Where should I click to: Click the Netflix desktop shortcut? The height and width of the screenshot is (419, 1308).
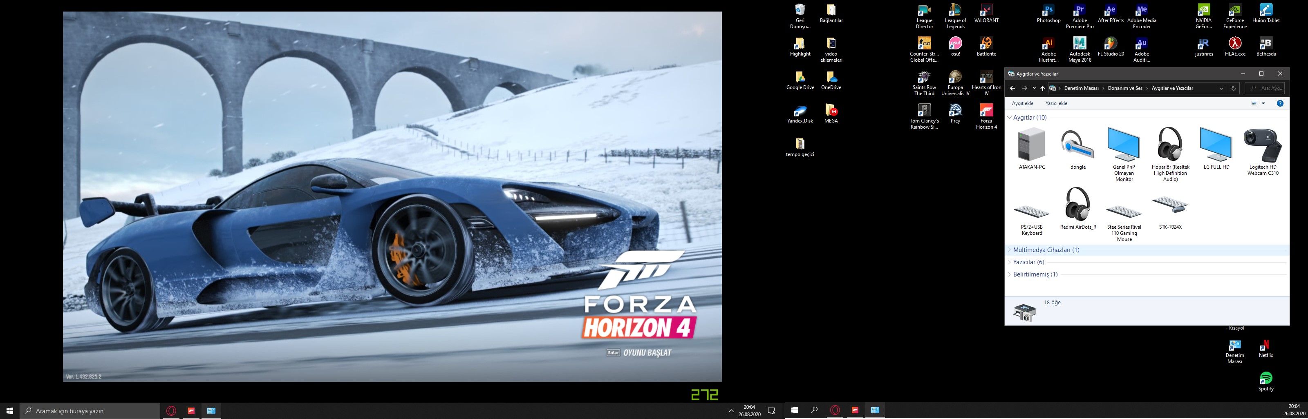click(1266, 348)
